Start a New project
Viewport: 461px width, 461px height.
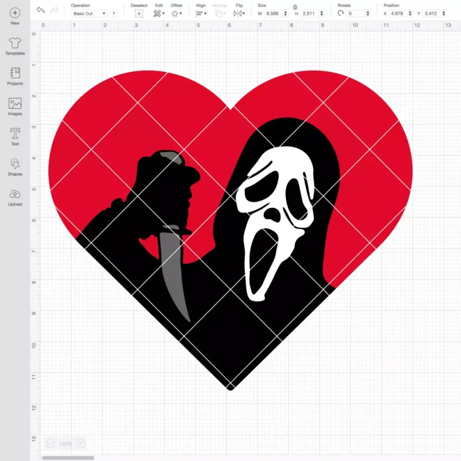15,17
